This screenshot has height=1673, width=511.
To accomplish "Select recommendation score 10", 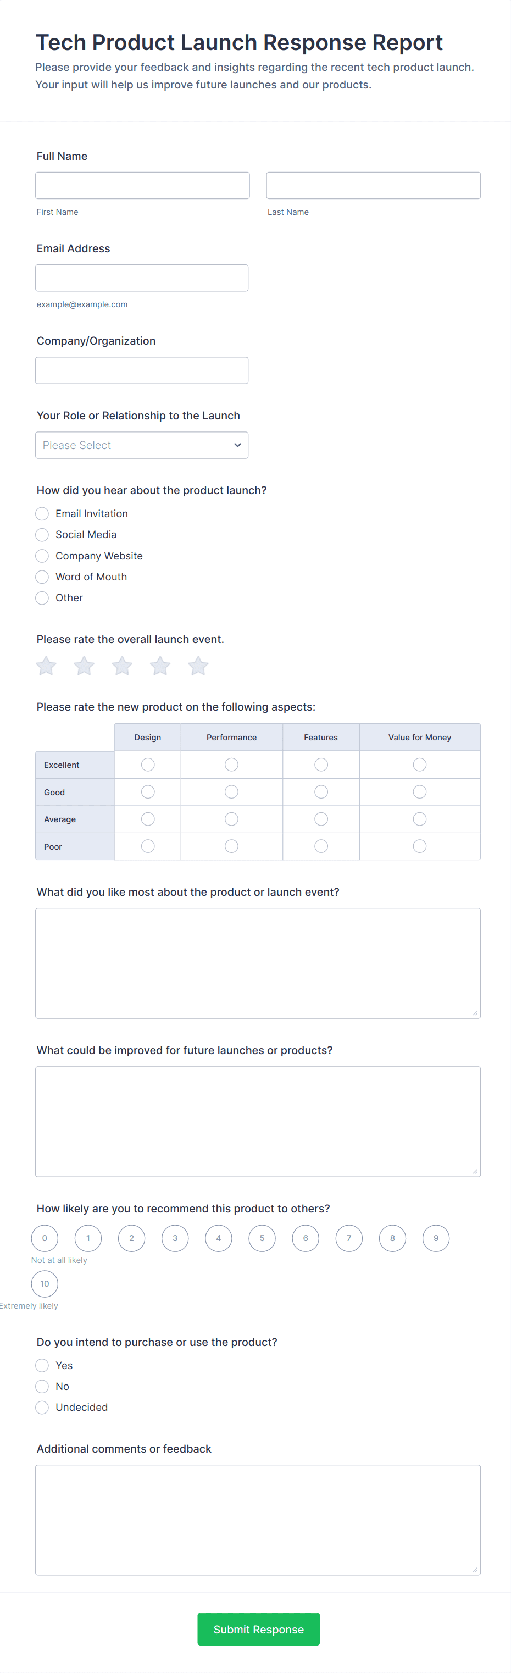I will (x=45, y=1283).
